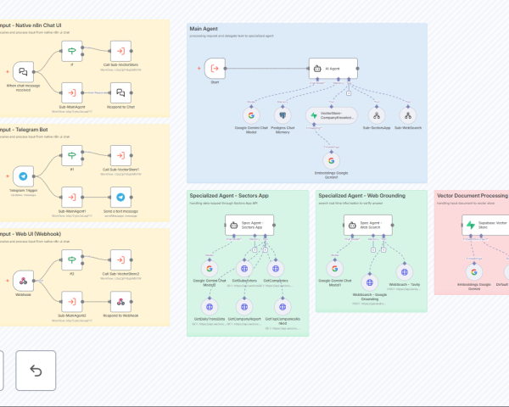Click the undo arrow button

pyautogui.click(x=36, y=370)
